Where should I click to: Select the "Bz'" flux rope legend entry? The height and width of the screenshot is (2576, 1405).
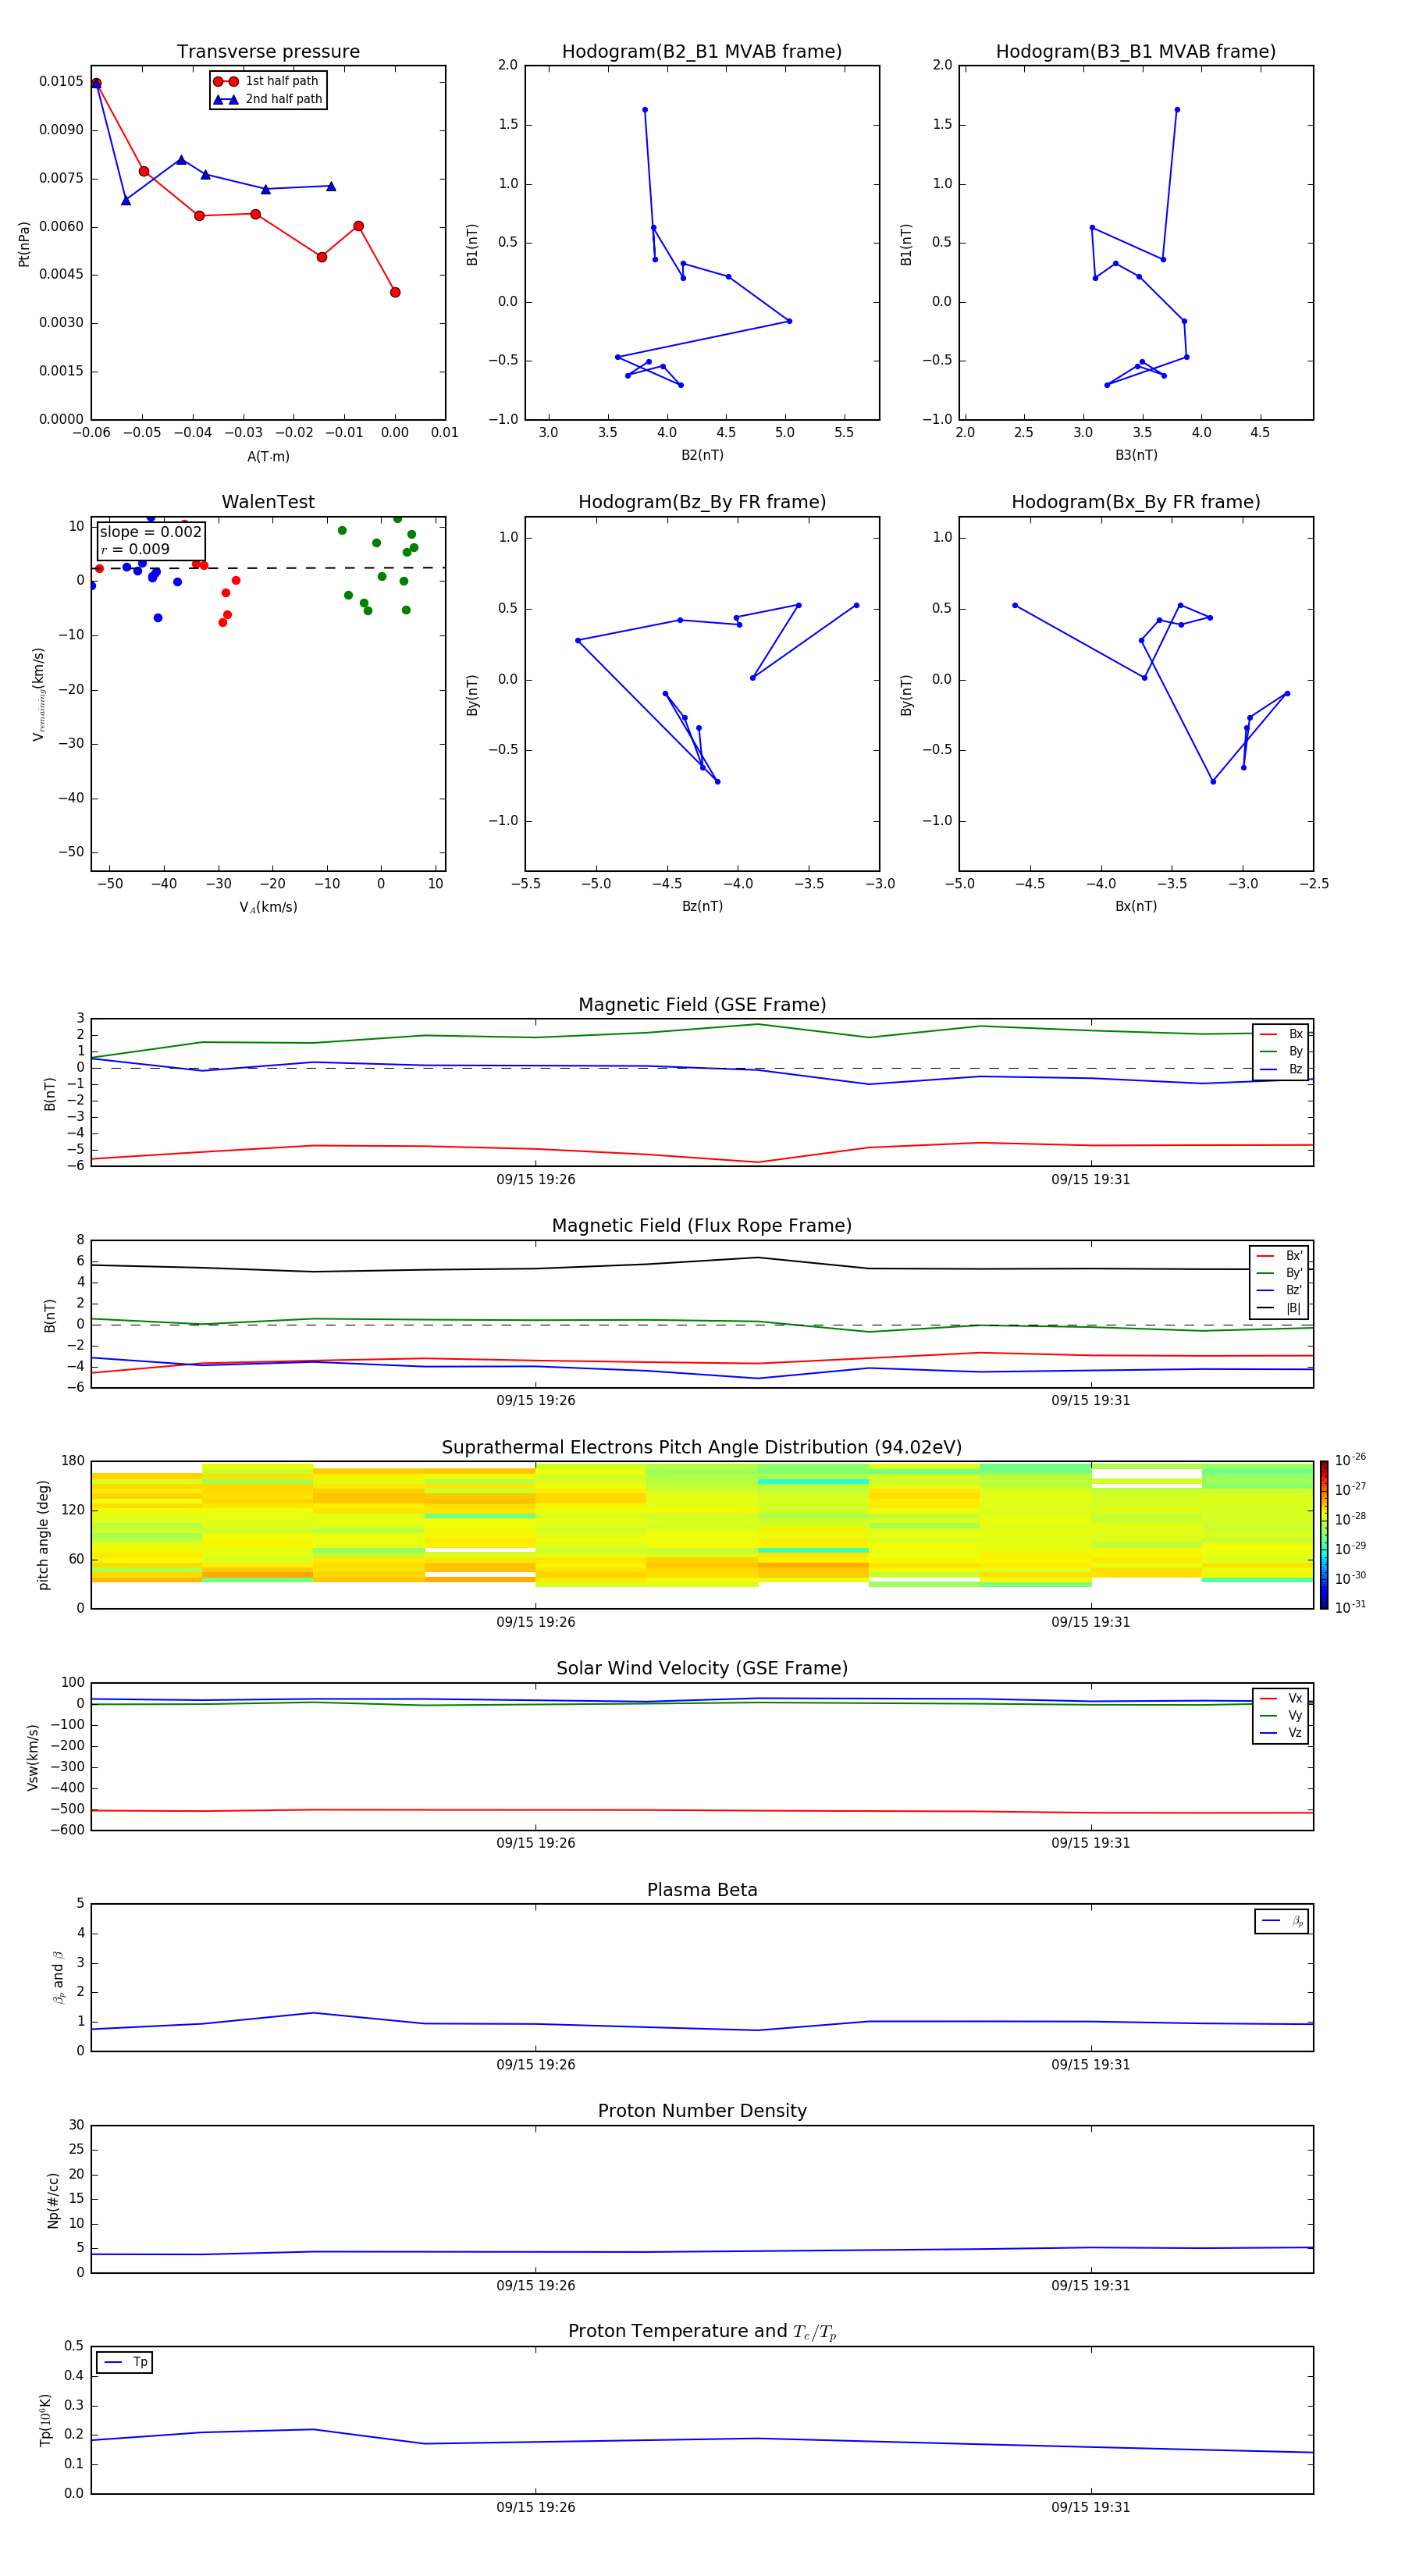point(1280,1290)
